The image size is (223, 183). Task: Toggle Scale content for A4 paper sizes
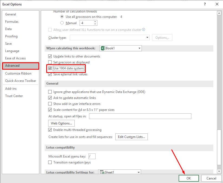pos(50,110)
